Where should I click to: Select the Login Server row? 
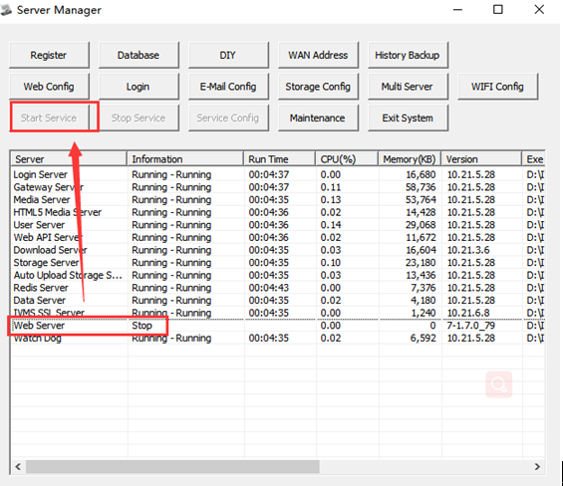coord(278,175)
